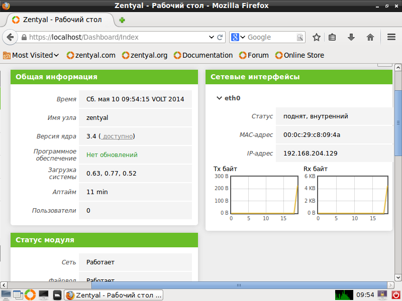Open the Documentation bookmark
The height and width of the screenshot is (301, 402).
pyautogui.click(x=203, y=55)
